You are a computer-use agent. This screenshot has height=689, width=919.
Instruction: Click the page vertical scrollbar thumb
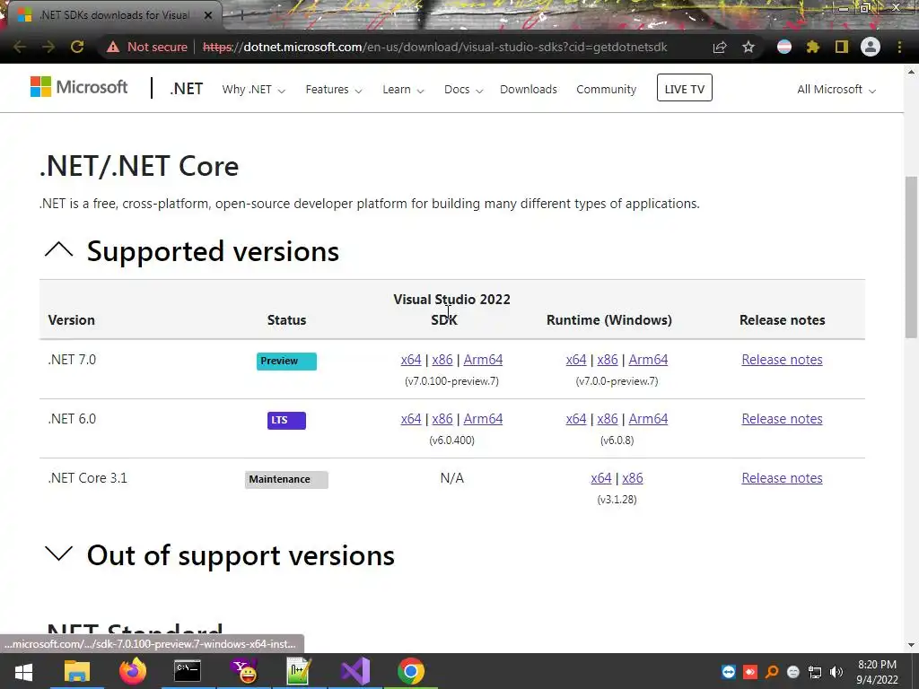[x=911, y=257]
